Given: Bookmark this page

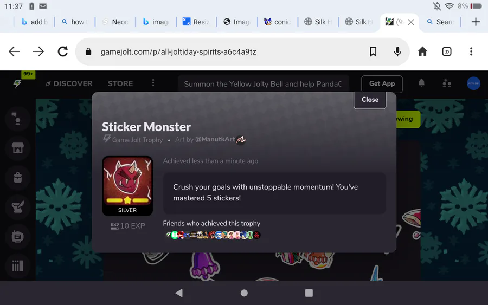Looking at the screenshot, I should point(373,51).
